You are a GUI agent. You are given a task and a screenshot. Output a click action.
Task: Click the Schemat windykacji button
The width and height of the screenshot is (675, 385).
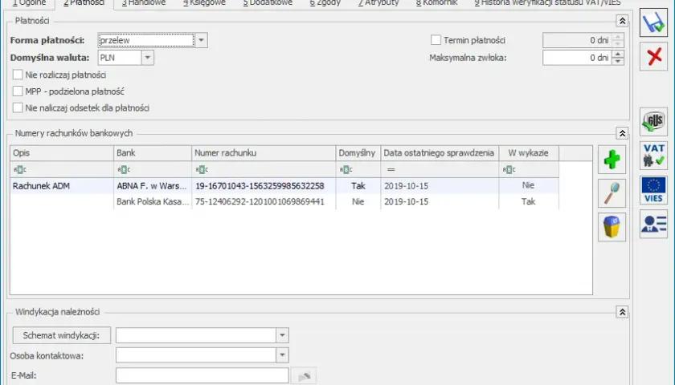click(62, 335)
